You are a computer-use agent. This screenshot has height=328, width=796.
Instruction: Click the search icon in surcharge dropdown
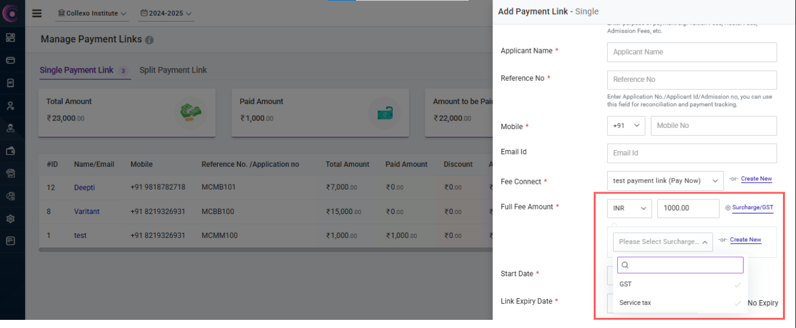pyautogui.click(x=625, y=265)
